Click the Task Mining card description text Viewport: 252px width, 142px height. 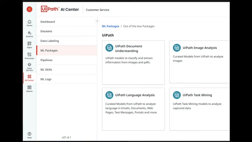pyautogui.click(x=197, y=106)
